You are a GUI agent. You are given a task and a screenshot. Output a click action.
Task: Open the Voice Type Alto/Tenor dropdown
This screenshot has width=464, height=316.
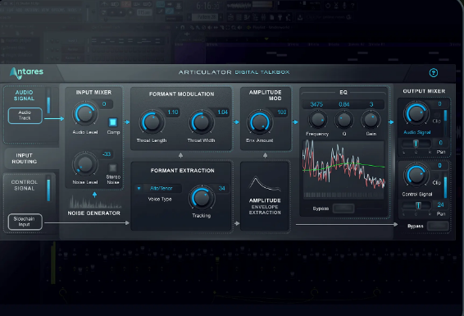point(161,188)
